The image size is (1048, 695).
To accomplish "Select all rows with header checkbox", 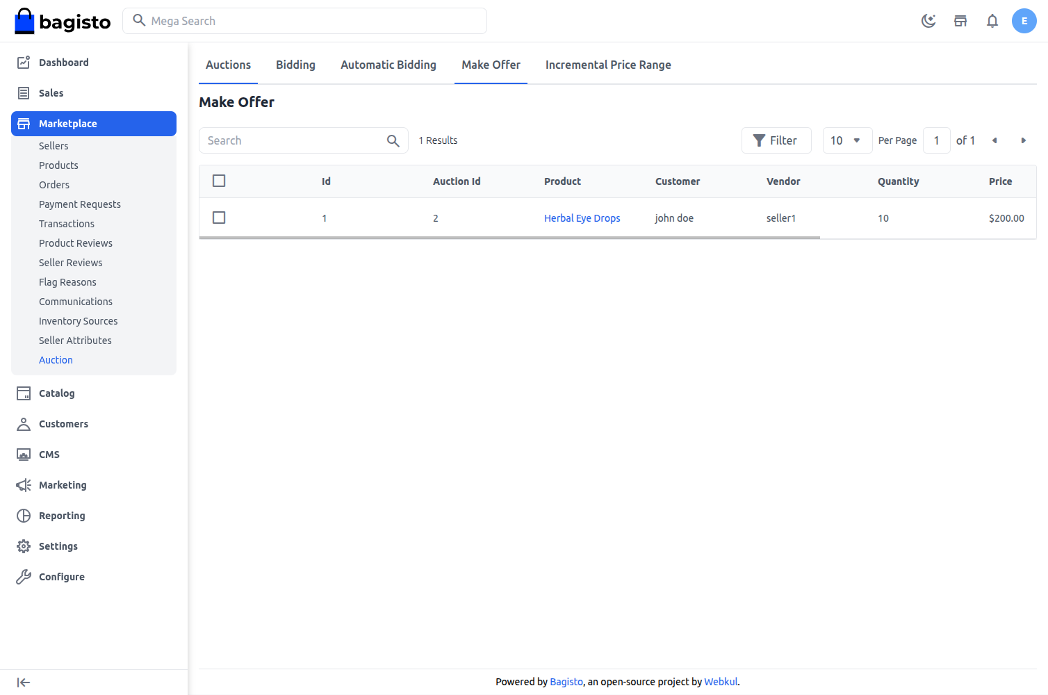I will (219, 181).
